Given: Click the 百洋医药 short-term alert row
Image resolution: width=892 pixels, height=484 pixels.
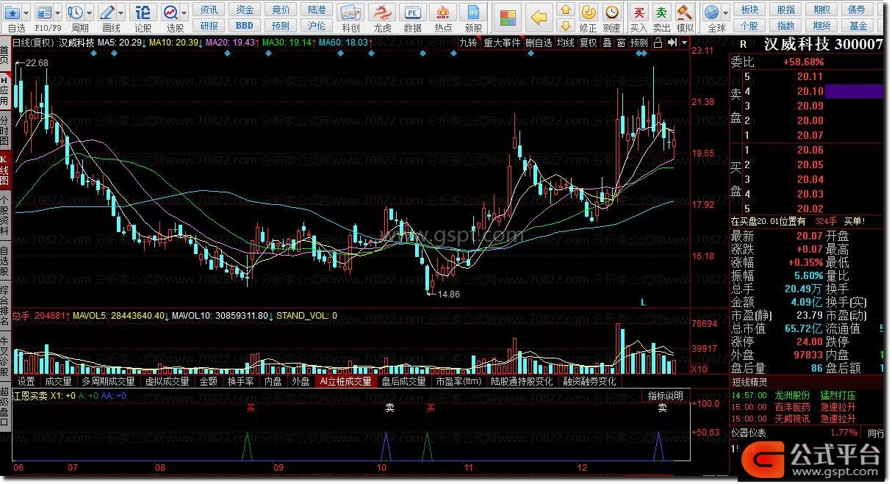Looking at the screenshot, I should pyautogui.click(x=808, y=407).
